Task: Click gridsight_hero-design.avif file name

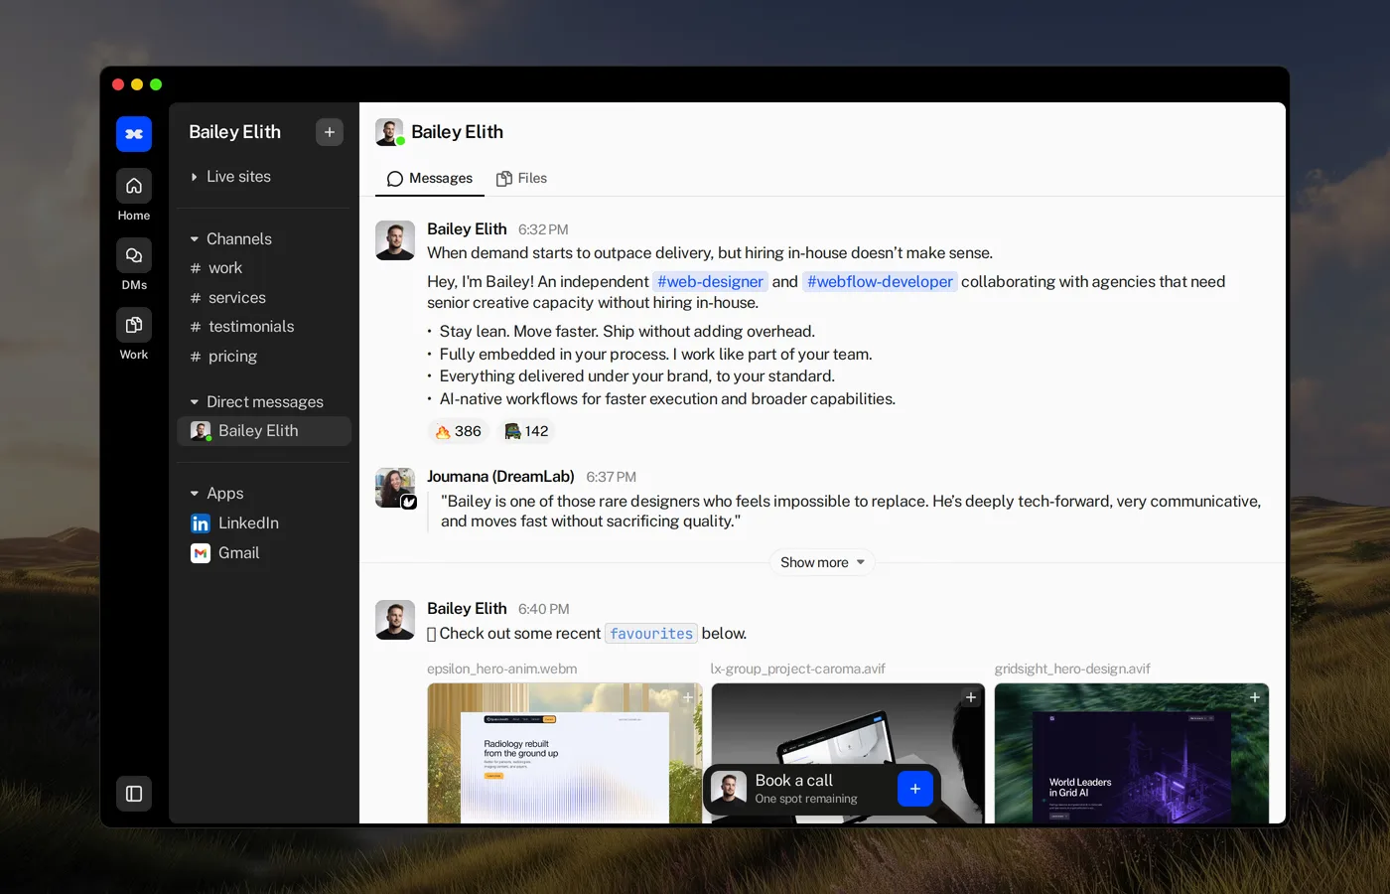Action: (x=1072, y=670)
